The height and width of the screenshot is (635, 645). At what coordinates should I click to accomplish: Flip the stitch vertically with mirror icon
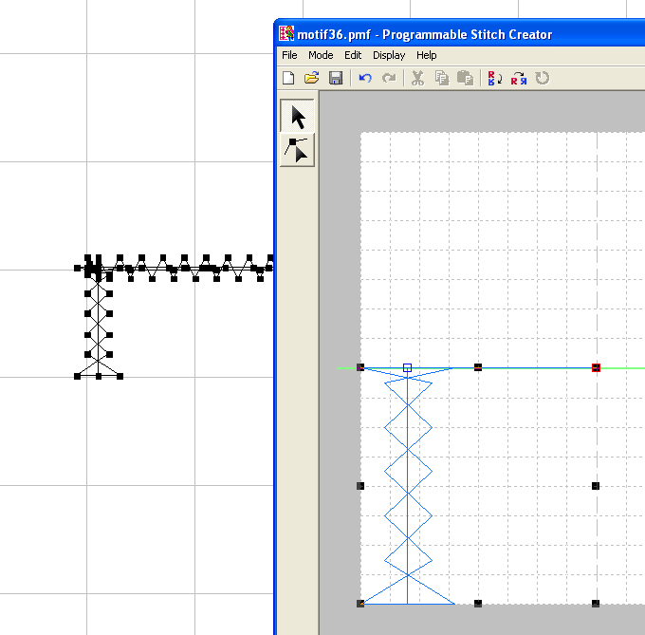pyautogui.click(x=494, y=79)
